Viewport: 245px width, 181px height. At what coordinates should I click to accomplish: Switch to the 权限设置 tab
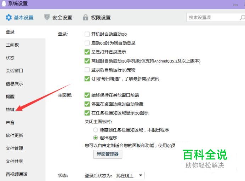pos(97,17)
